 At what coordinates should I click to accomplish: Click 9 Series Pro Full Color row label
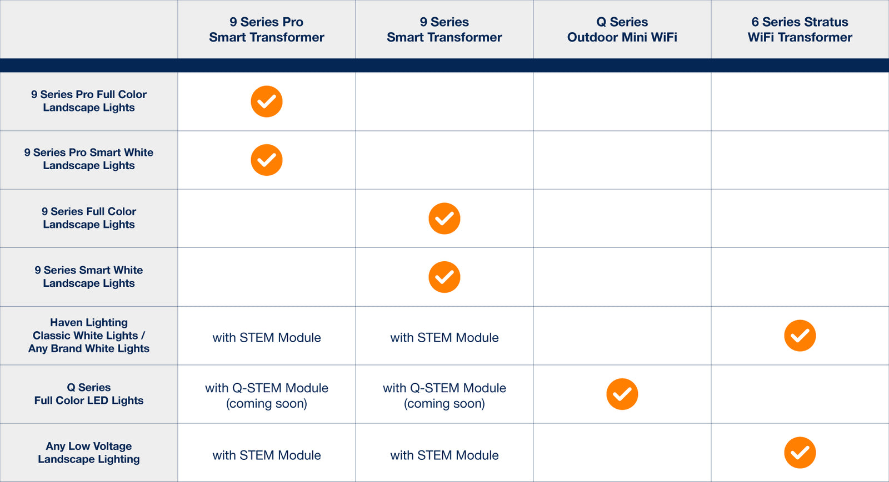tap(89, 101)
